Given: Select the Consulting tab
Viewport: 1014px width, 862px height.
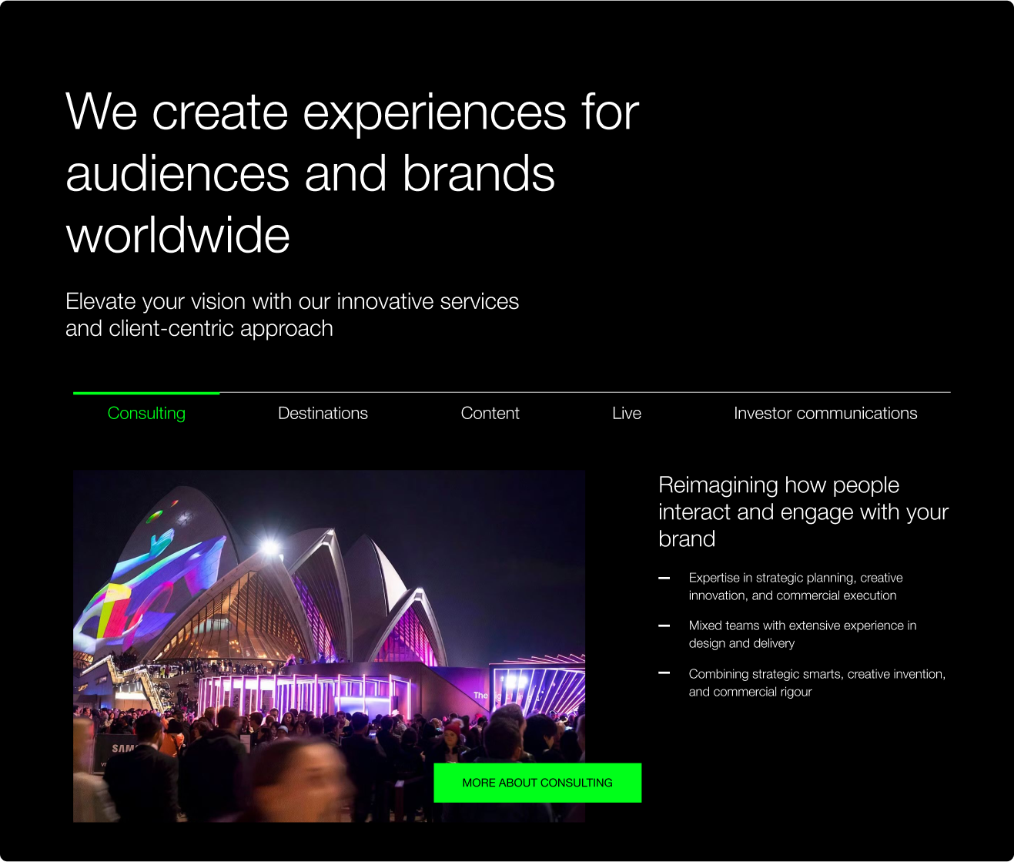Looking at the screenshot, I should click(x=146, y=414).
